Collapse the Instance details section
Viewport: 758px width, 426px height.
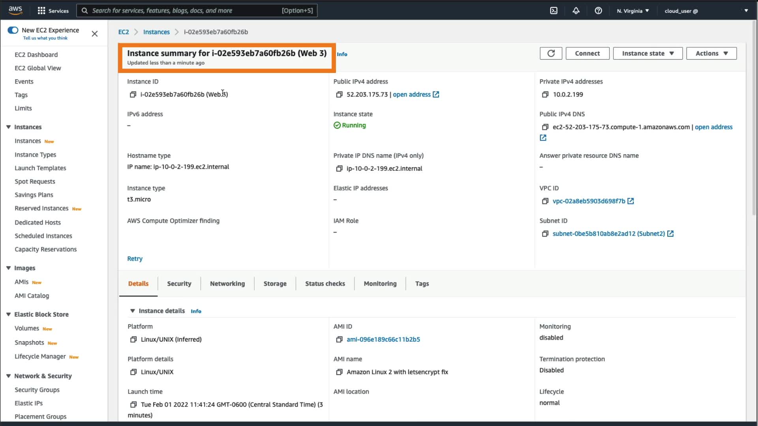point(133,311)
